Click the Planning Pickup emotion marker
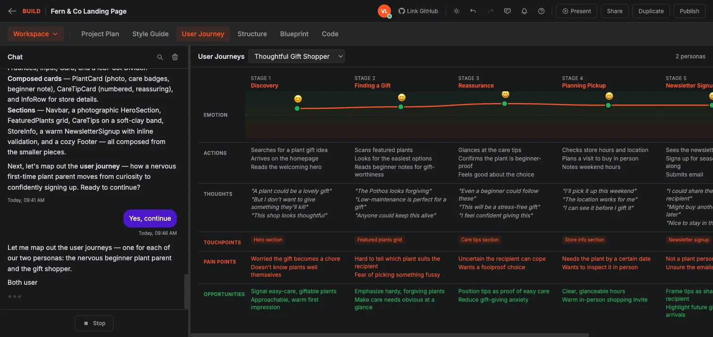Image resolution: width=713 pixels, height=337 pixels. (x=608, y=105)
